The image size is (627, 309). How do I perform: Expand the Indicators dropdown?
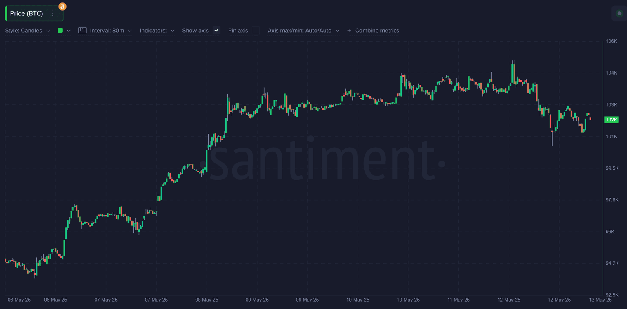click(x=157, y=31)
